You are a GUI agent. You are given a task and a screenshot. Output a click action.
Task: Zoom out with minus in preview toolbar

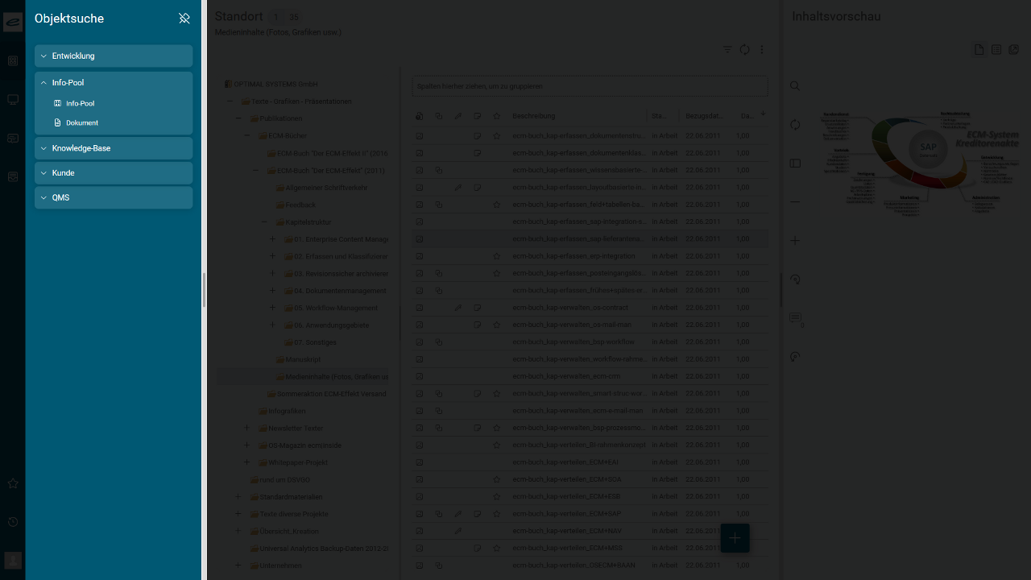coord(795,201)
